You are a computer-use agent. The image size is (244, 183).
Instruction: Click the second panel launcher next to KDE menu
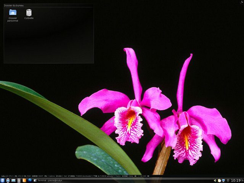coord(8,180)
